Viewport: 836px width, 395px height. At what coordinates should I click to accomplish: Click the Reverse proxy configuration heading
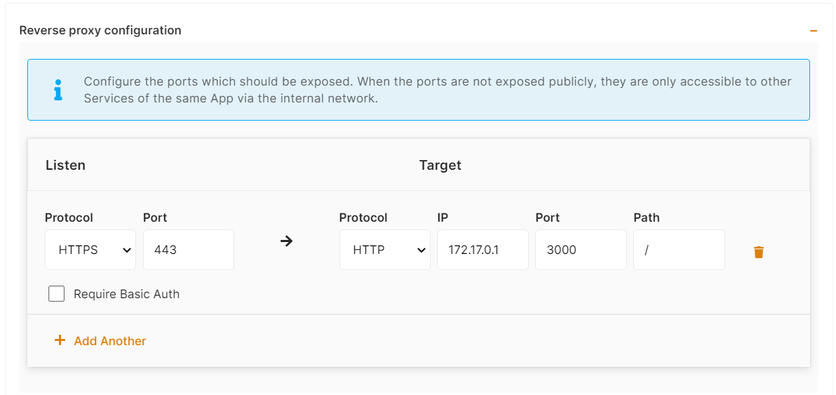point(100,30)
